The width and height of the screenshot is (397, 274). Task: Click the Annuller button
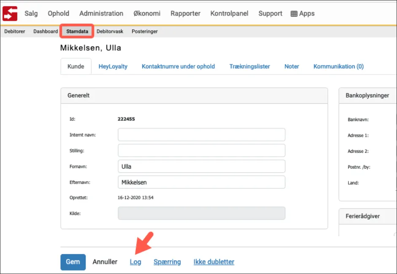(105, 262)
